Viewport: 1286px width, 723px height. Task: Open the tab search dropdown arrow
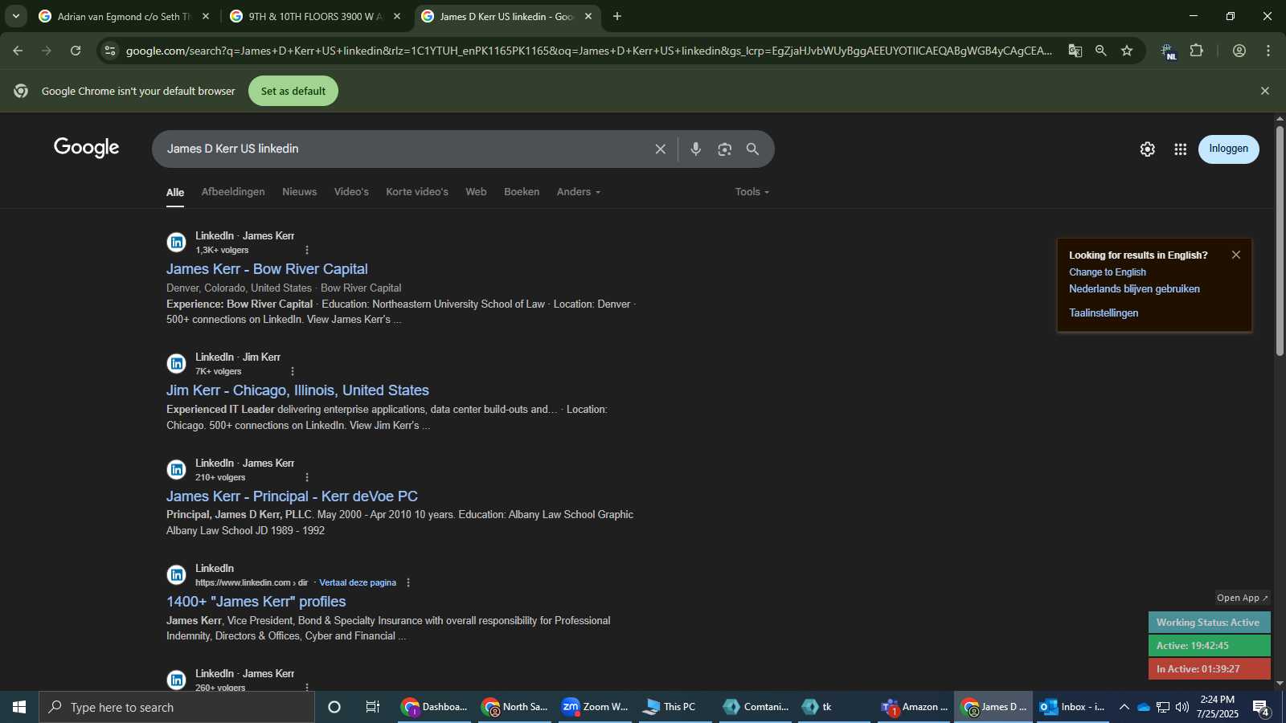point(16,16)
